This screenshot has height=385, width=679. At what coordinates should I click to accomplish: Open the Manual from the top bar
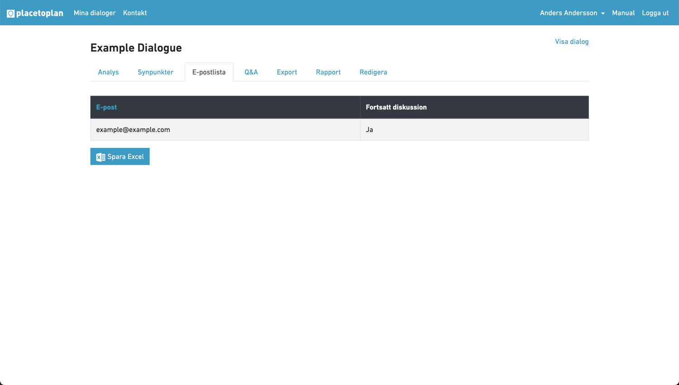(623, 13)
